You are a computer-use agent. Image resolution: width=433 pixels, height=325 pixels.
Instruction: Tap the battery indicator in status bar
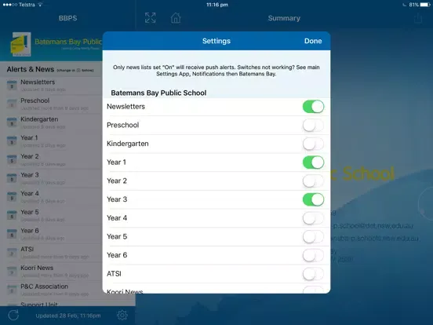coord(420,5)
